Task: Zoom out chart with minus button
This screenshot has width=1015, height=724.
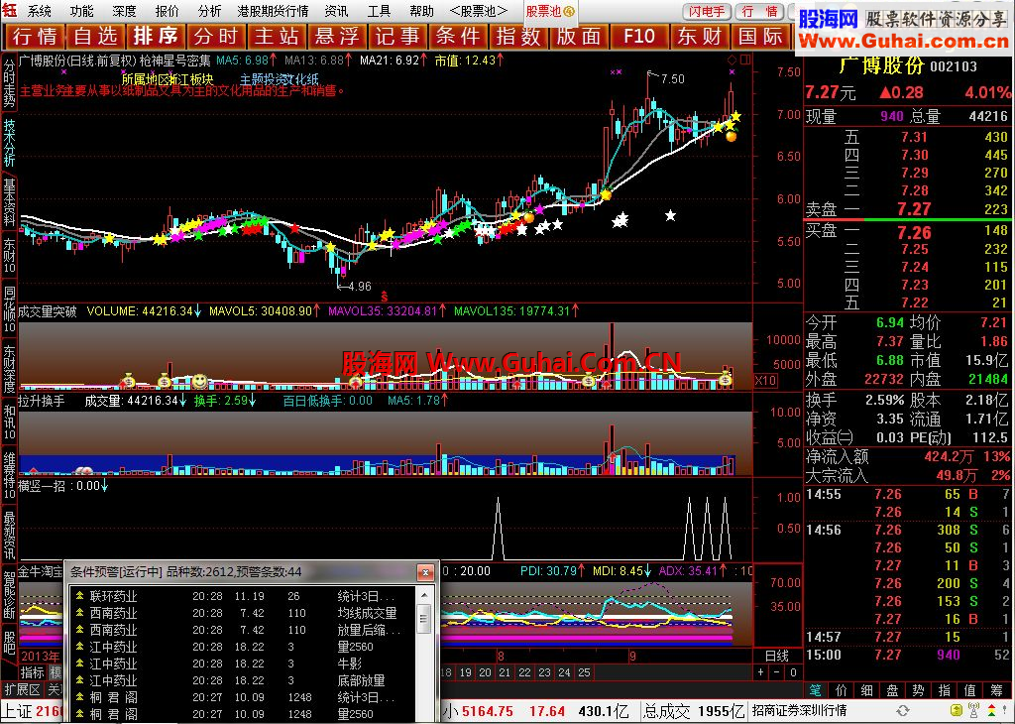Action: pos(777,672)
